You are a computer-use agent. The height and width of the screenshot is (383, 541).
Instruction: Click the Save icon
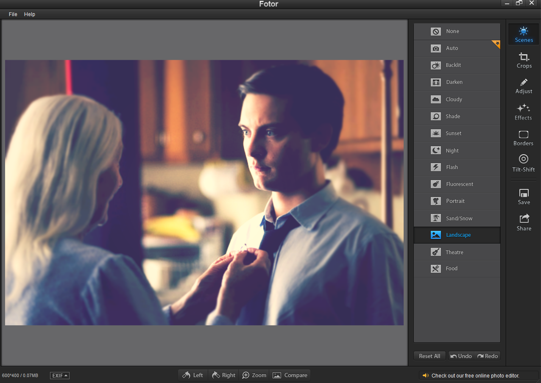click(523, 196)
